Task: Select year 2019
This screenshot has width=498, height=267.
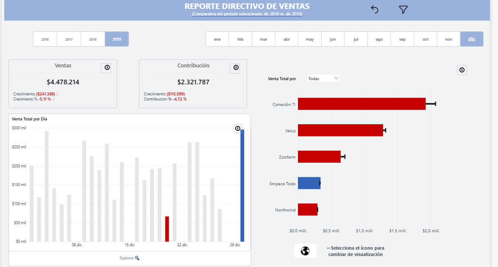Action: pos(117,39)
